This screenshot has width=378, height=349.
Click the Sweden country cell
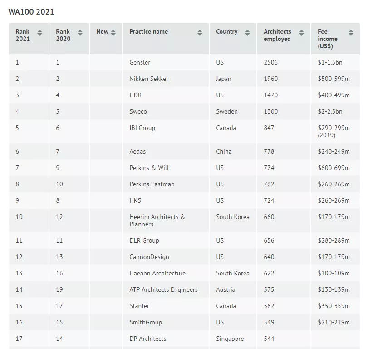pos(233,111)
